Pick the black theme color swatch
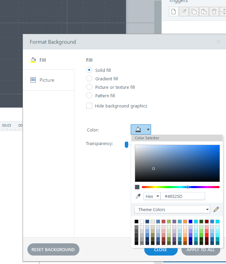Screen dimensions: 226x264 [136, 221]
